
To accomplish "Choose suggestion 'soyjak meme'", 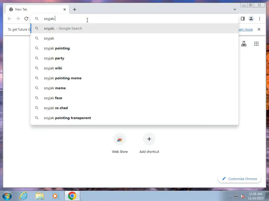I will click(x=134, y=88).
